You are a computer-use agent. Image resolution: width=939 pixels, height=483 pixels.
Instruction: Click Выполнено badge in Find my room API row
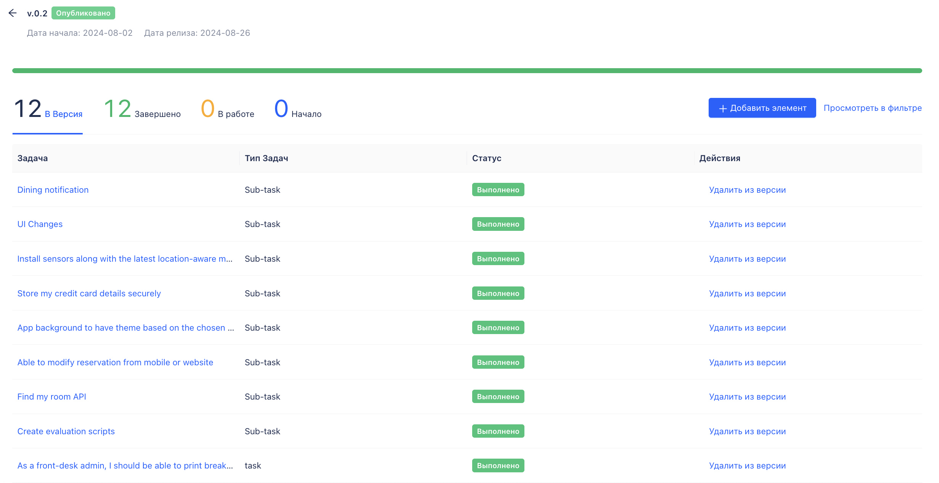498,397
